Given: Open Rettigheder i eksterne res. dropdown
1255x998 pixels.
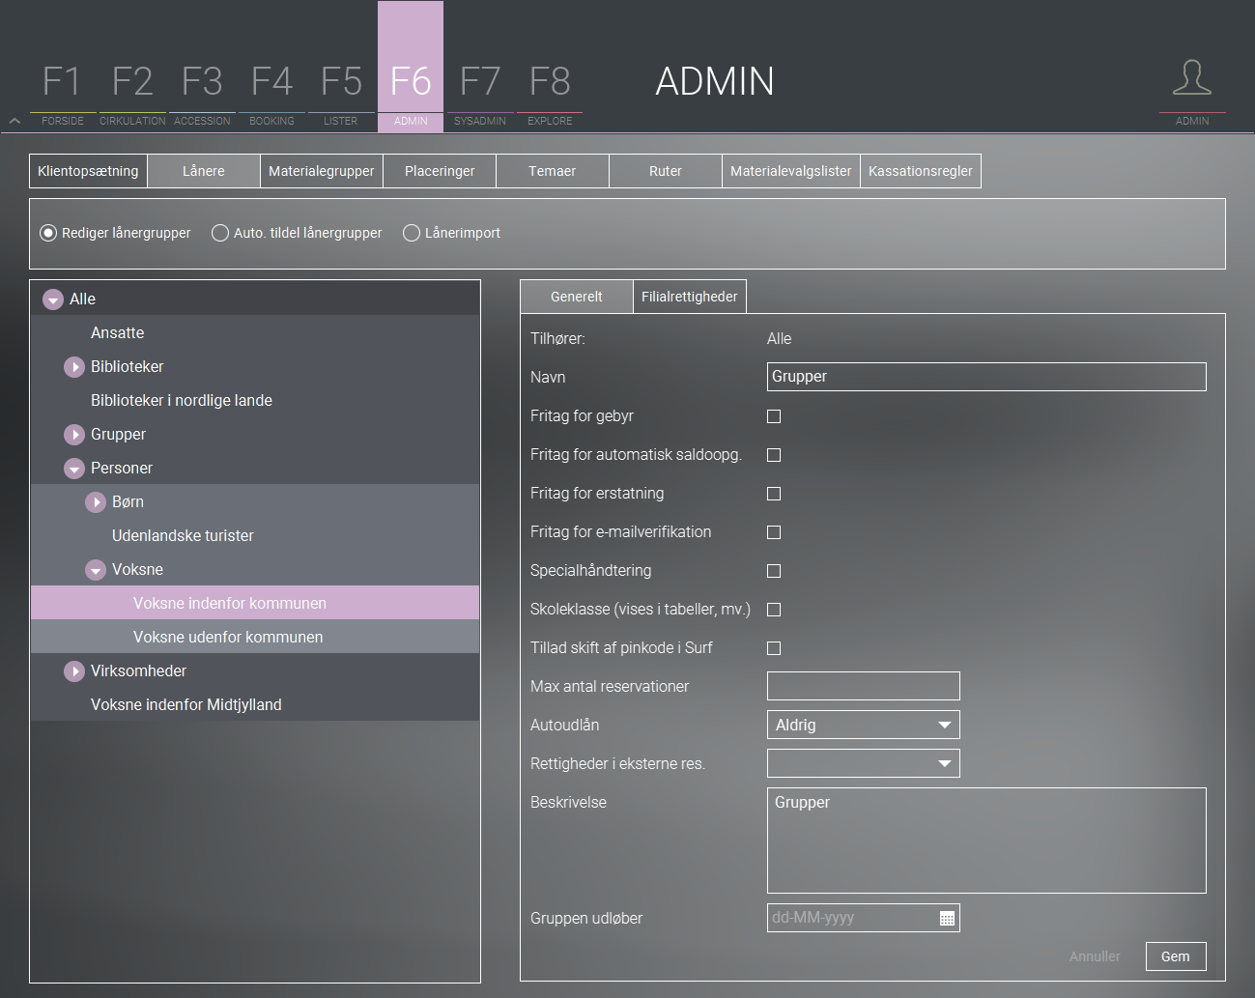Looking at the screenshot, I should 864,763.
